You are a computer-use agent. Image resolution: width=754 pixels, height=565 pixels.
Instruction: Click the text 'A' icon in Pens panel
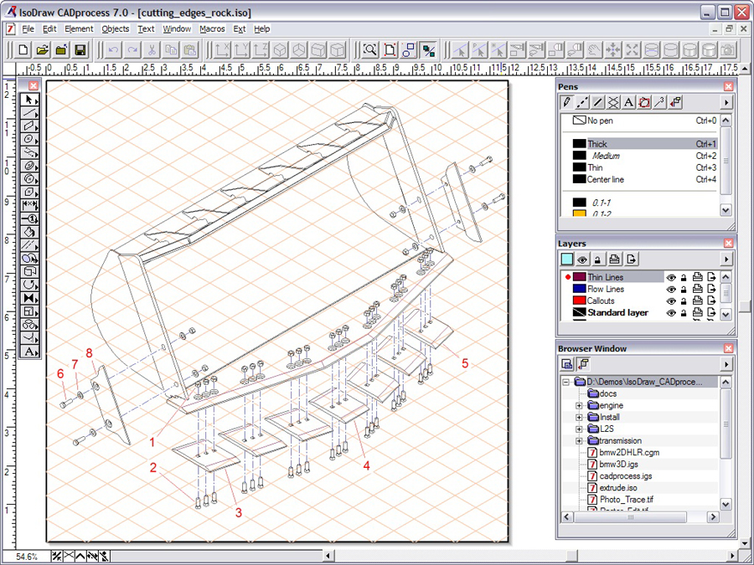coord(629,102)
